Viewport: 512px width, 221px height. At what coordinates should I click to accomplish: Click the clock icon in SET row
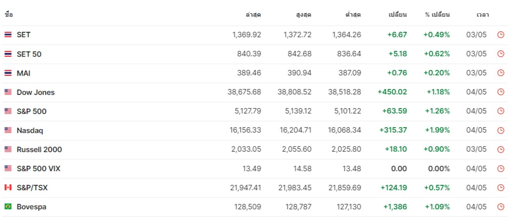501,35
